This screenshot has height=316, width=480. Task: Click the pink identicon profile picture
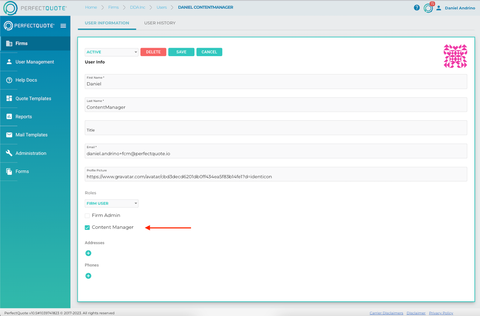[456, 56]
